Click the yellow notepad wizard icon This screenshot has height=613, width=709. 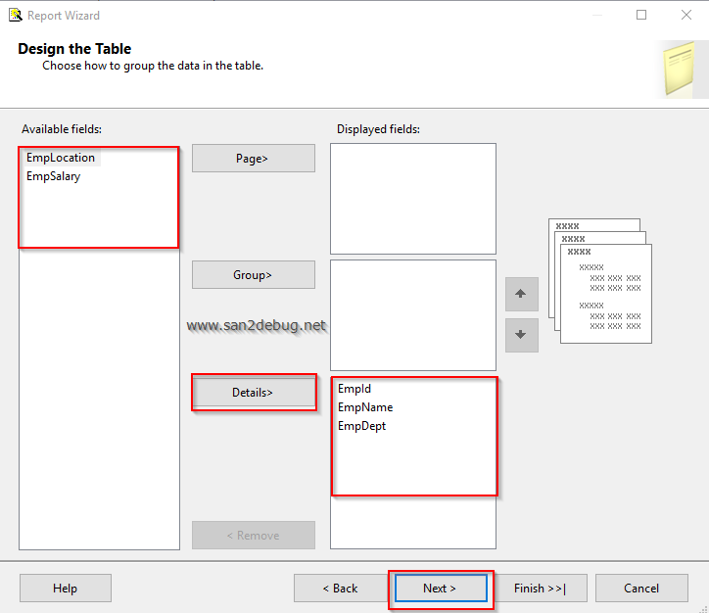pyautogui.click(x=679, y=69)
